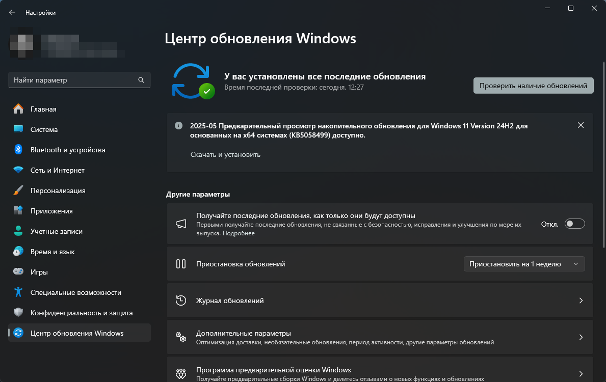Click Проверить наличие обновлений button

click(x=533, y=86)
